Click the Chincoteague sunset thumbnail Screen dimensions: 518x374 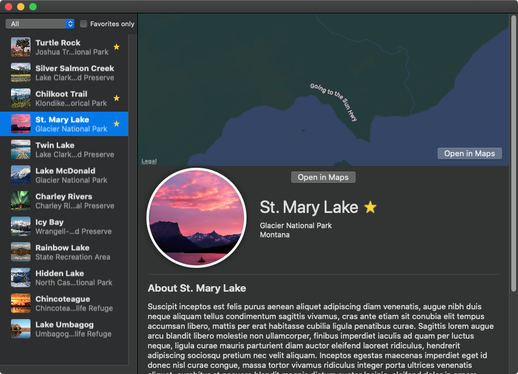click(21, 303)
